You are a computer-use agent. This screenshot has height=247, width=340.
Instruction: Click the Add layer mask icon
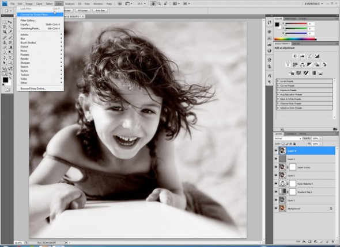tap(310, 242)
